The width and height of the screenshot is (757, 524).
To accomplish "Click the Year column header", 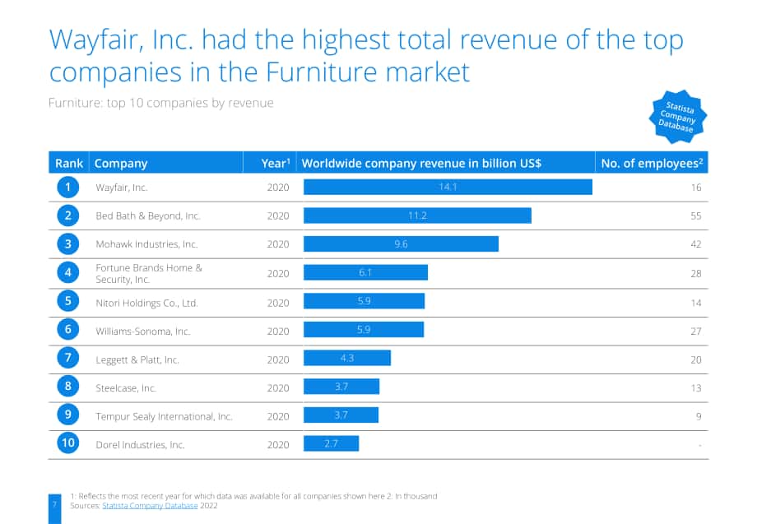I will pyautogui.click(x=270, y=163).
